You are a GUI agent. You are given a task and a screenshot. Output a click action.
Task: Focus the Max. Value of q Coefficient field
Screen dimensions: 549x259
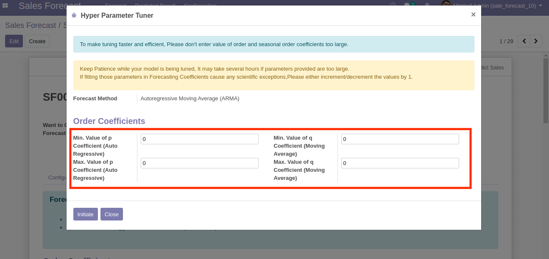[400, 163]
